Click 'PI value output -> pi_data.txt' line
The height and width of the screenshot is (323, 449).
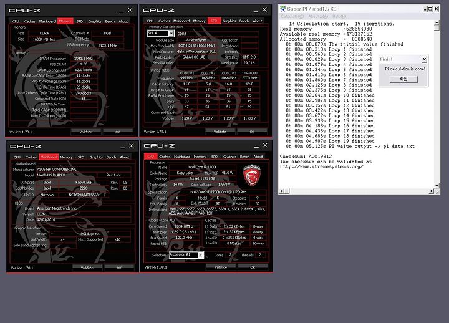[372, 146]
